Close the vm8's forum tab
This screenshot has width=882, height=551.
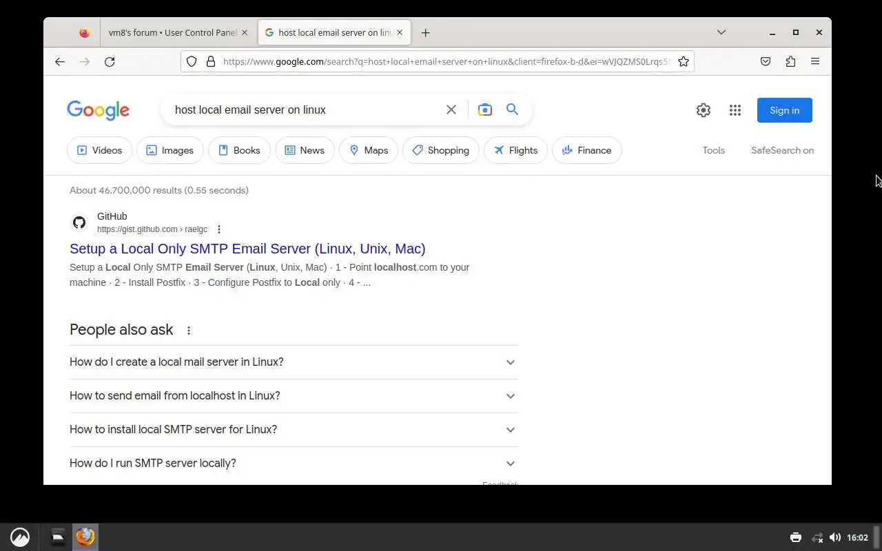pyautogui.click(x=244, y=32)
